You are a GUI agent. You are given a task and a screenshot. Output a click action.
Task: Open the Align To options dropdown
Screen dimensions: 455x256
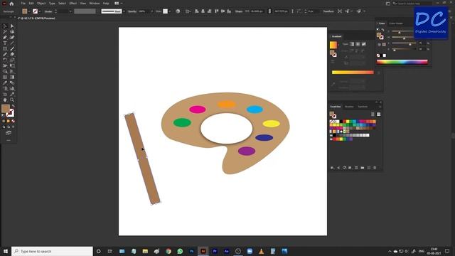[188, 11]
